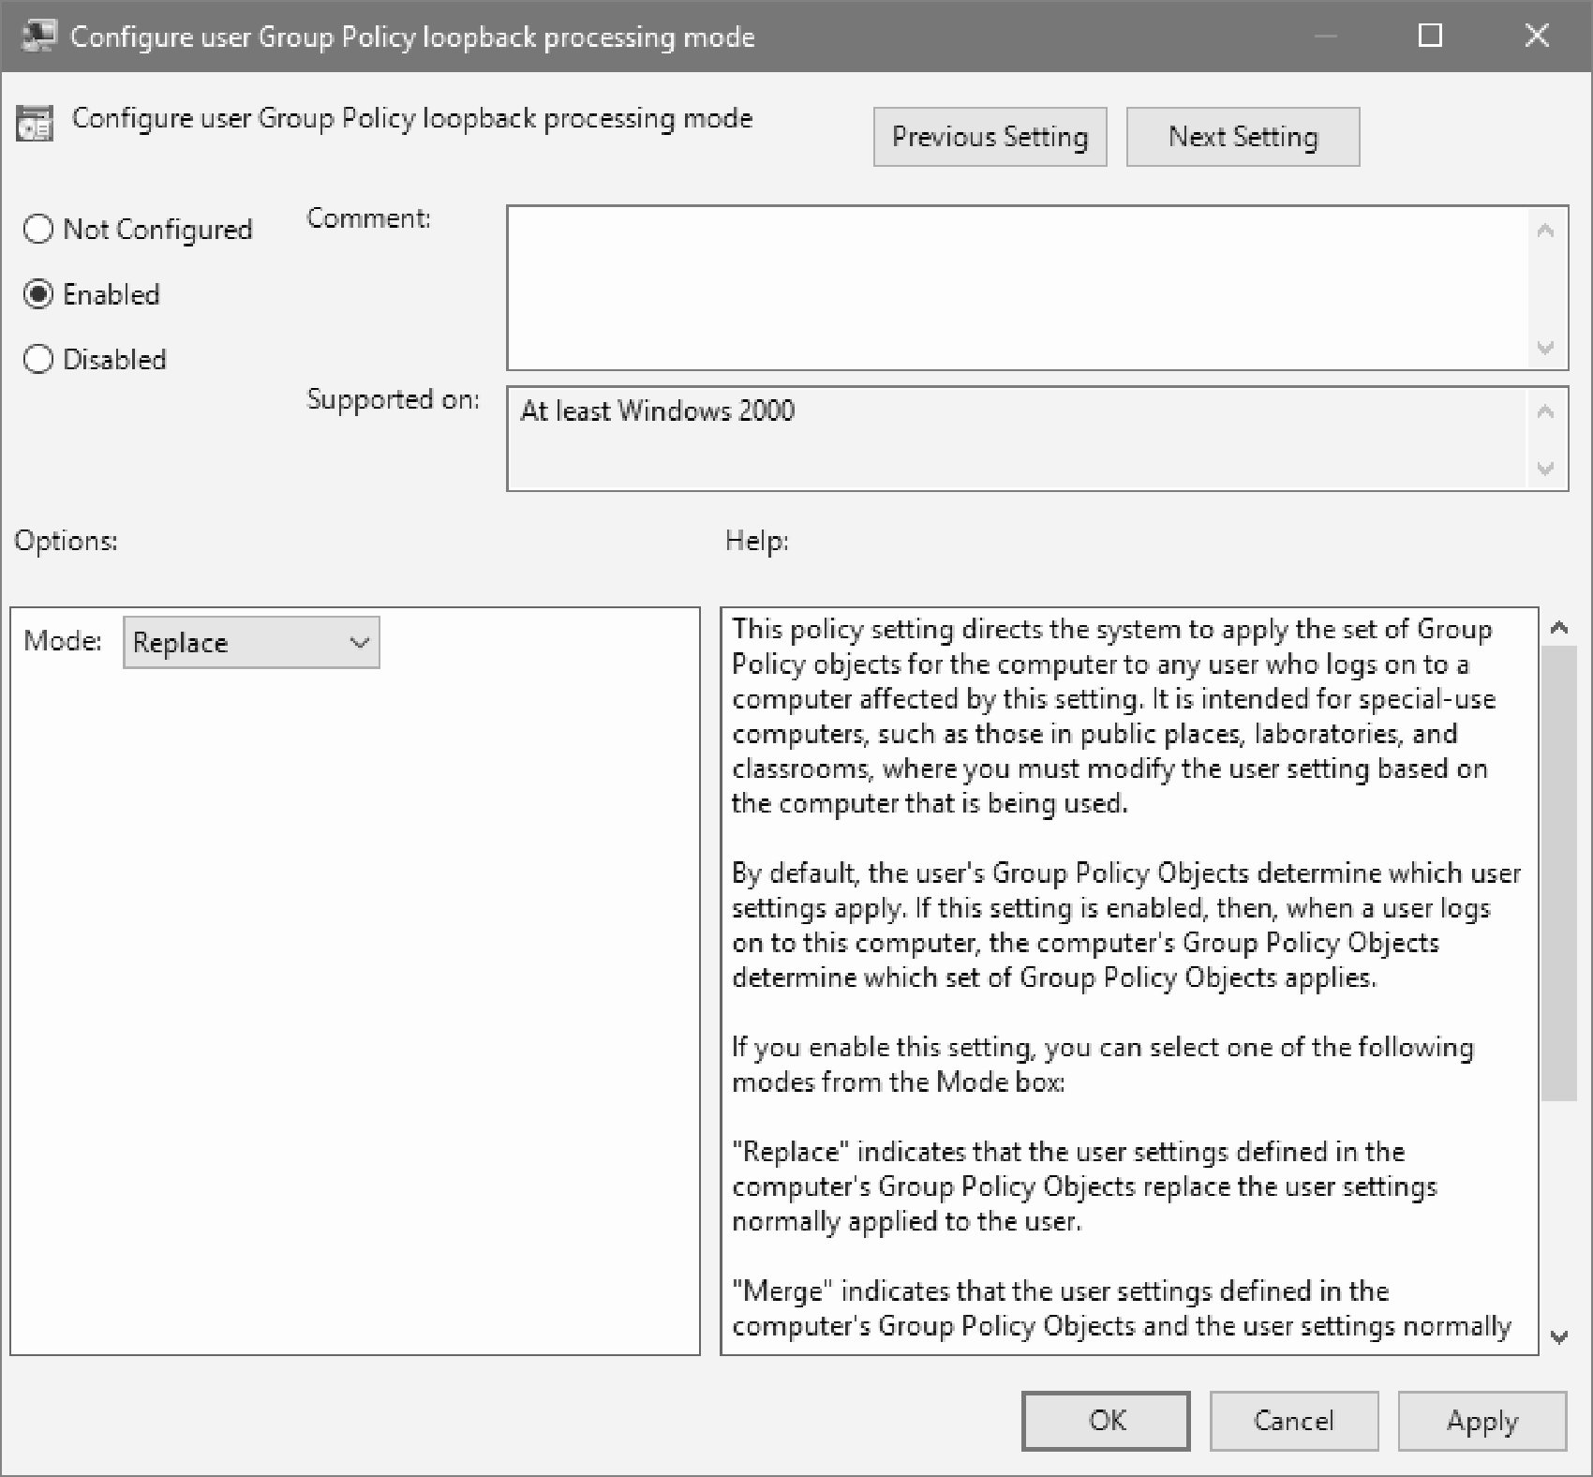Viewport: 1593px width, 1477px height.
Task: Open the Mode dropdown showing Replace
Action: (x=251, y=642)
